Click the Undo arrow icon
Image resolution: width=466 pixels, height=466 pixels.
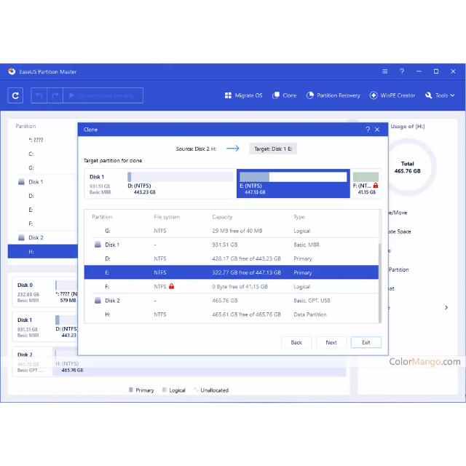[39, 95]
